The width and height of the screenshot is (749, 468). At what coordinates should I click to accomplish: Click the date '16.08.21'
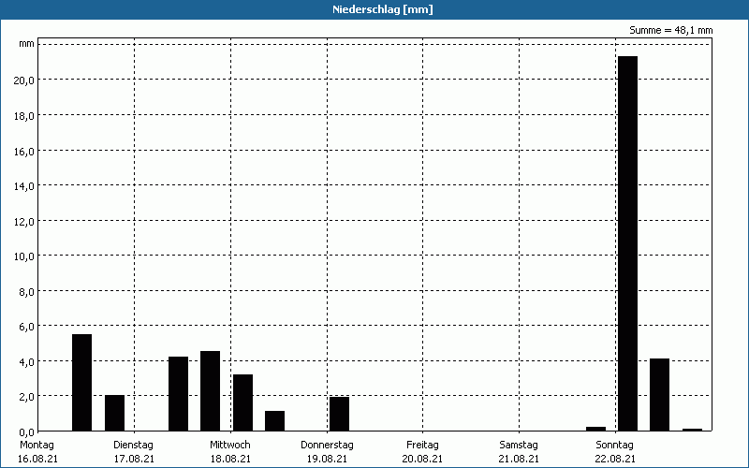point(37,459)
